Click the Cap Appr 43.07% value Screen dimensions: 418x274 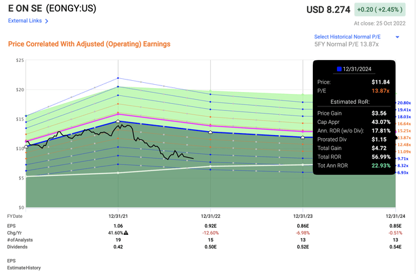tap(381, 122)
